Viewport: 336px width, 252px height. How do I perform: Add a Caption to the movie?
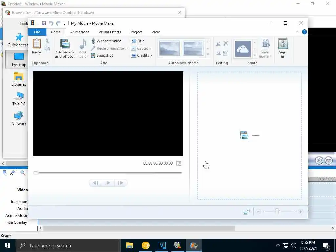(x=141, y=48)
